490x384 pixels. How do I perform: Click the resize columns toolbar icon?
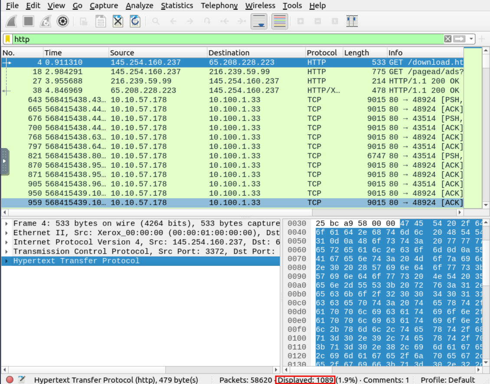[352, 21]
